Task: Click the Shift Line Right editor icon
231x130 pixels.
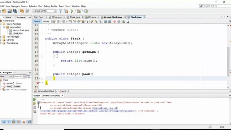Action: tap(109, 22)
